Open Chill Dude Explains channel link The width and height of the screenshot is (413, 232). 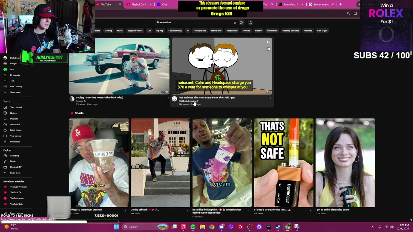[187, 101]
